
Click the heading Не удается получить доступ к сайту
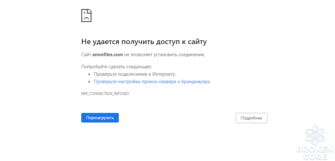[144, 42]
